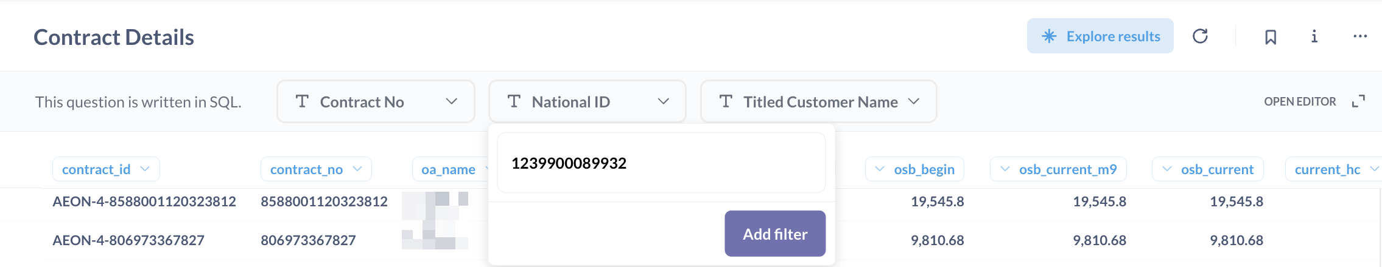Open osb_current_m9 column header menu
Image resolution: width=1382 pixels, height=267 pixels.
(1058, 169)
